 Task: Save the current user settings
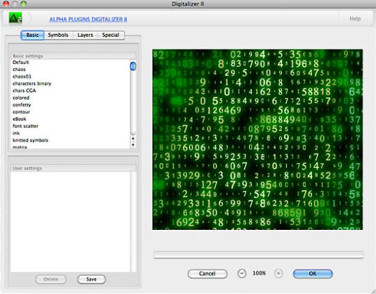tap(91, 279)
